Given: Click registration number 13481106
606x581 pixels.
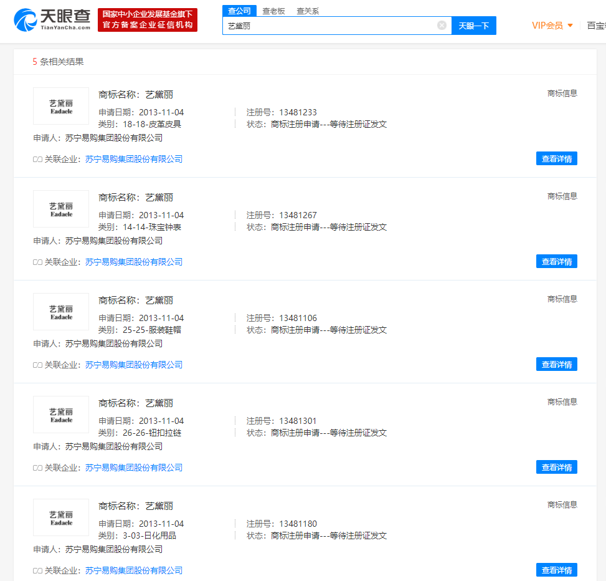Looking at the screenshot, I should [x=298, y=319].
